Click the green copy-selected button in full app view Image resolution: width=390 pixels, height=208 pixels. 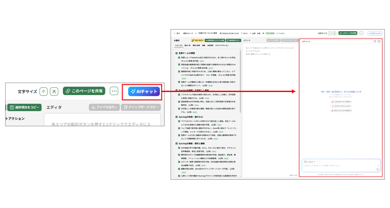pyautogui.click(x=233, y=40)
